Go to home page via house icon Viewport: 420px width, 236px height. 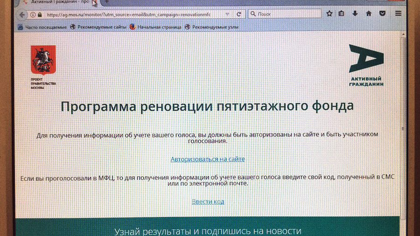click(369, 14)
